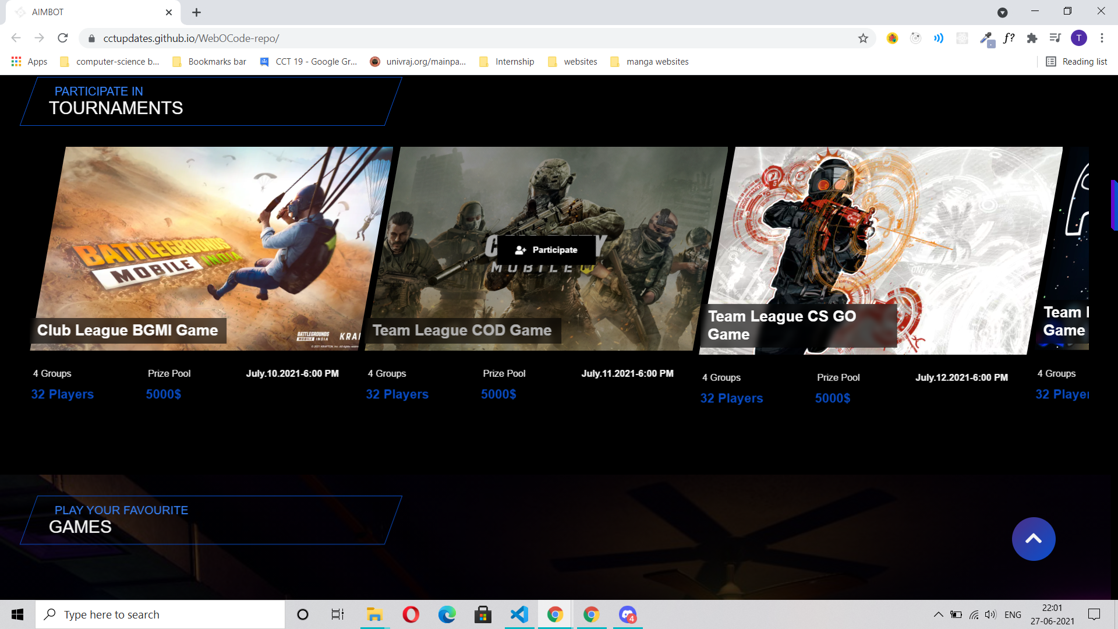Click the Participate button on COD card
This screenshot has width=1118, height=629.
pos(546,250)
